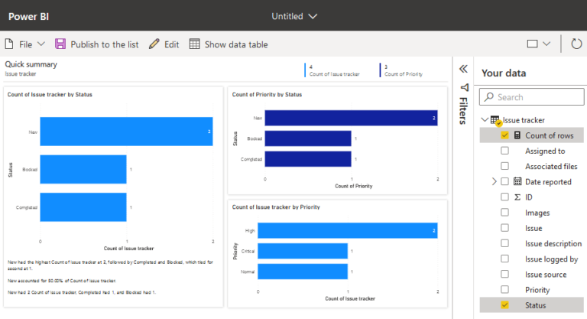Collapse the panes with double chevron icon
Screen dimensions: 587x319
(x=463, y=69)
